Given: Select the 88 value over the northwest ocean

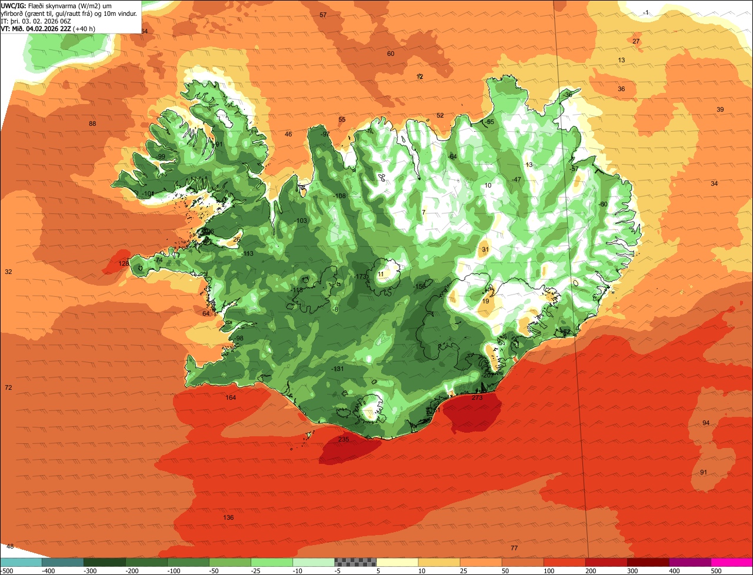Looking at the screenshot, I should tap(92, 123).
